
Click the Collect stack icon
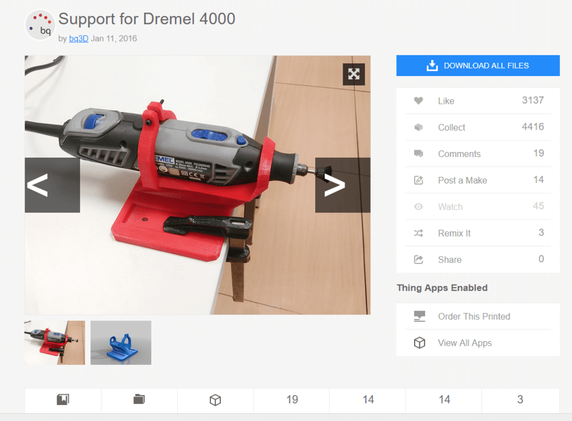419,127
